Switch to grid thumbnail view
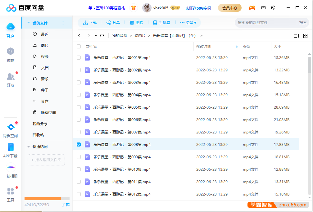 point(306,36)
